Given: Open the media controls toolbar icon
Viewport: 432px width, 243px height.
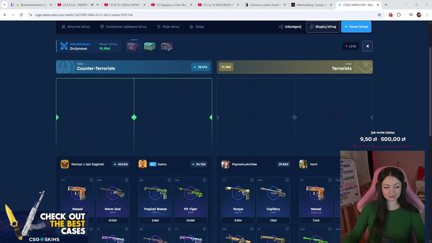Looking at the screenshot, I should pos(411,15).
